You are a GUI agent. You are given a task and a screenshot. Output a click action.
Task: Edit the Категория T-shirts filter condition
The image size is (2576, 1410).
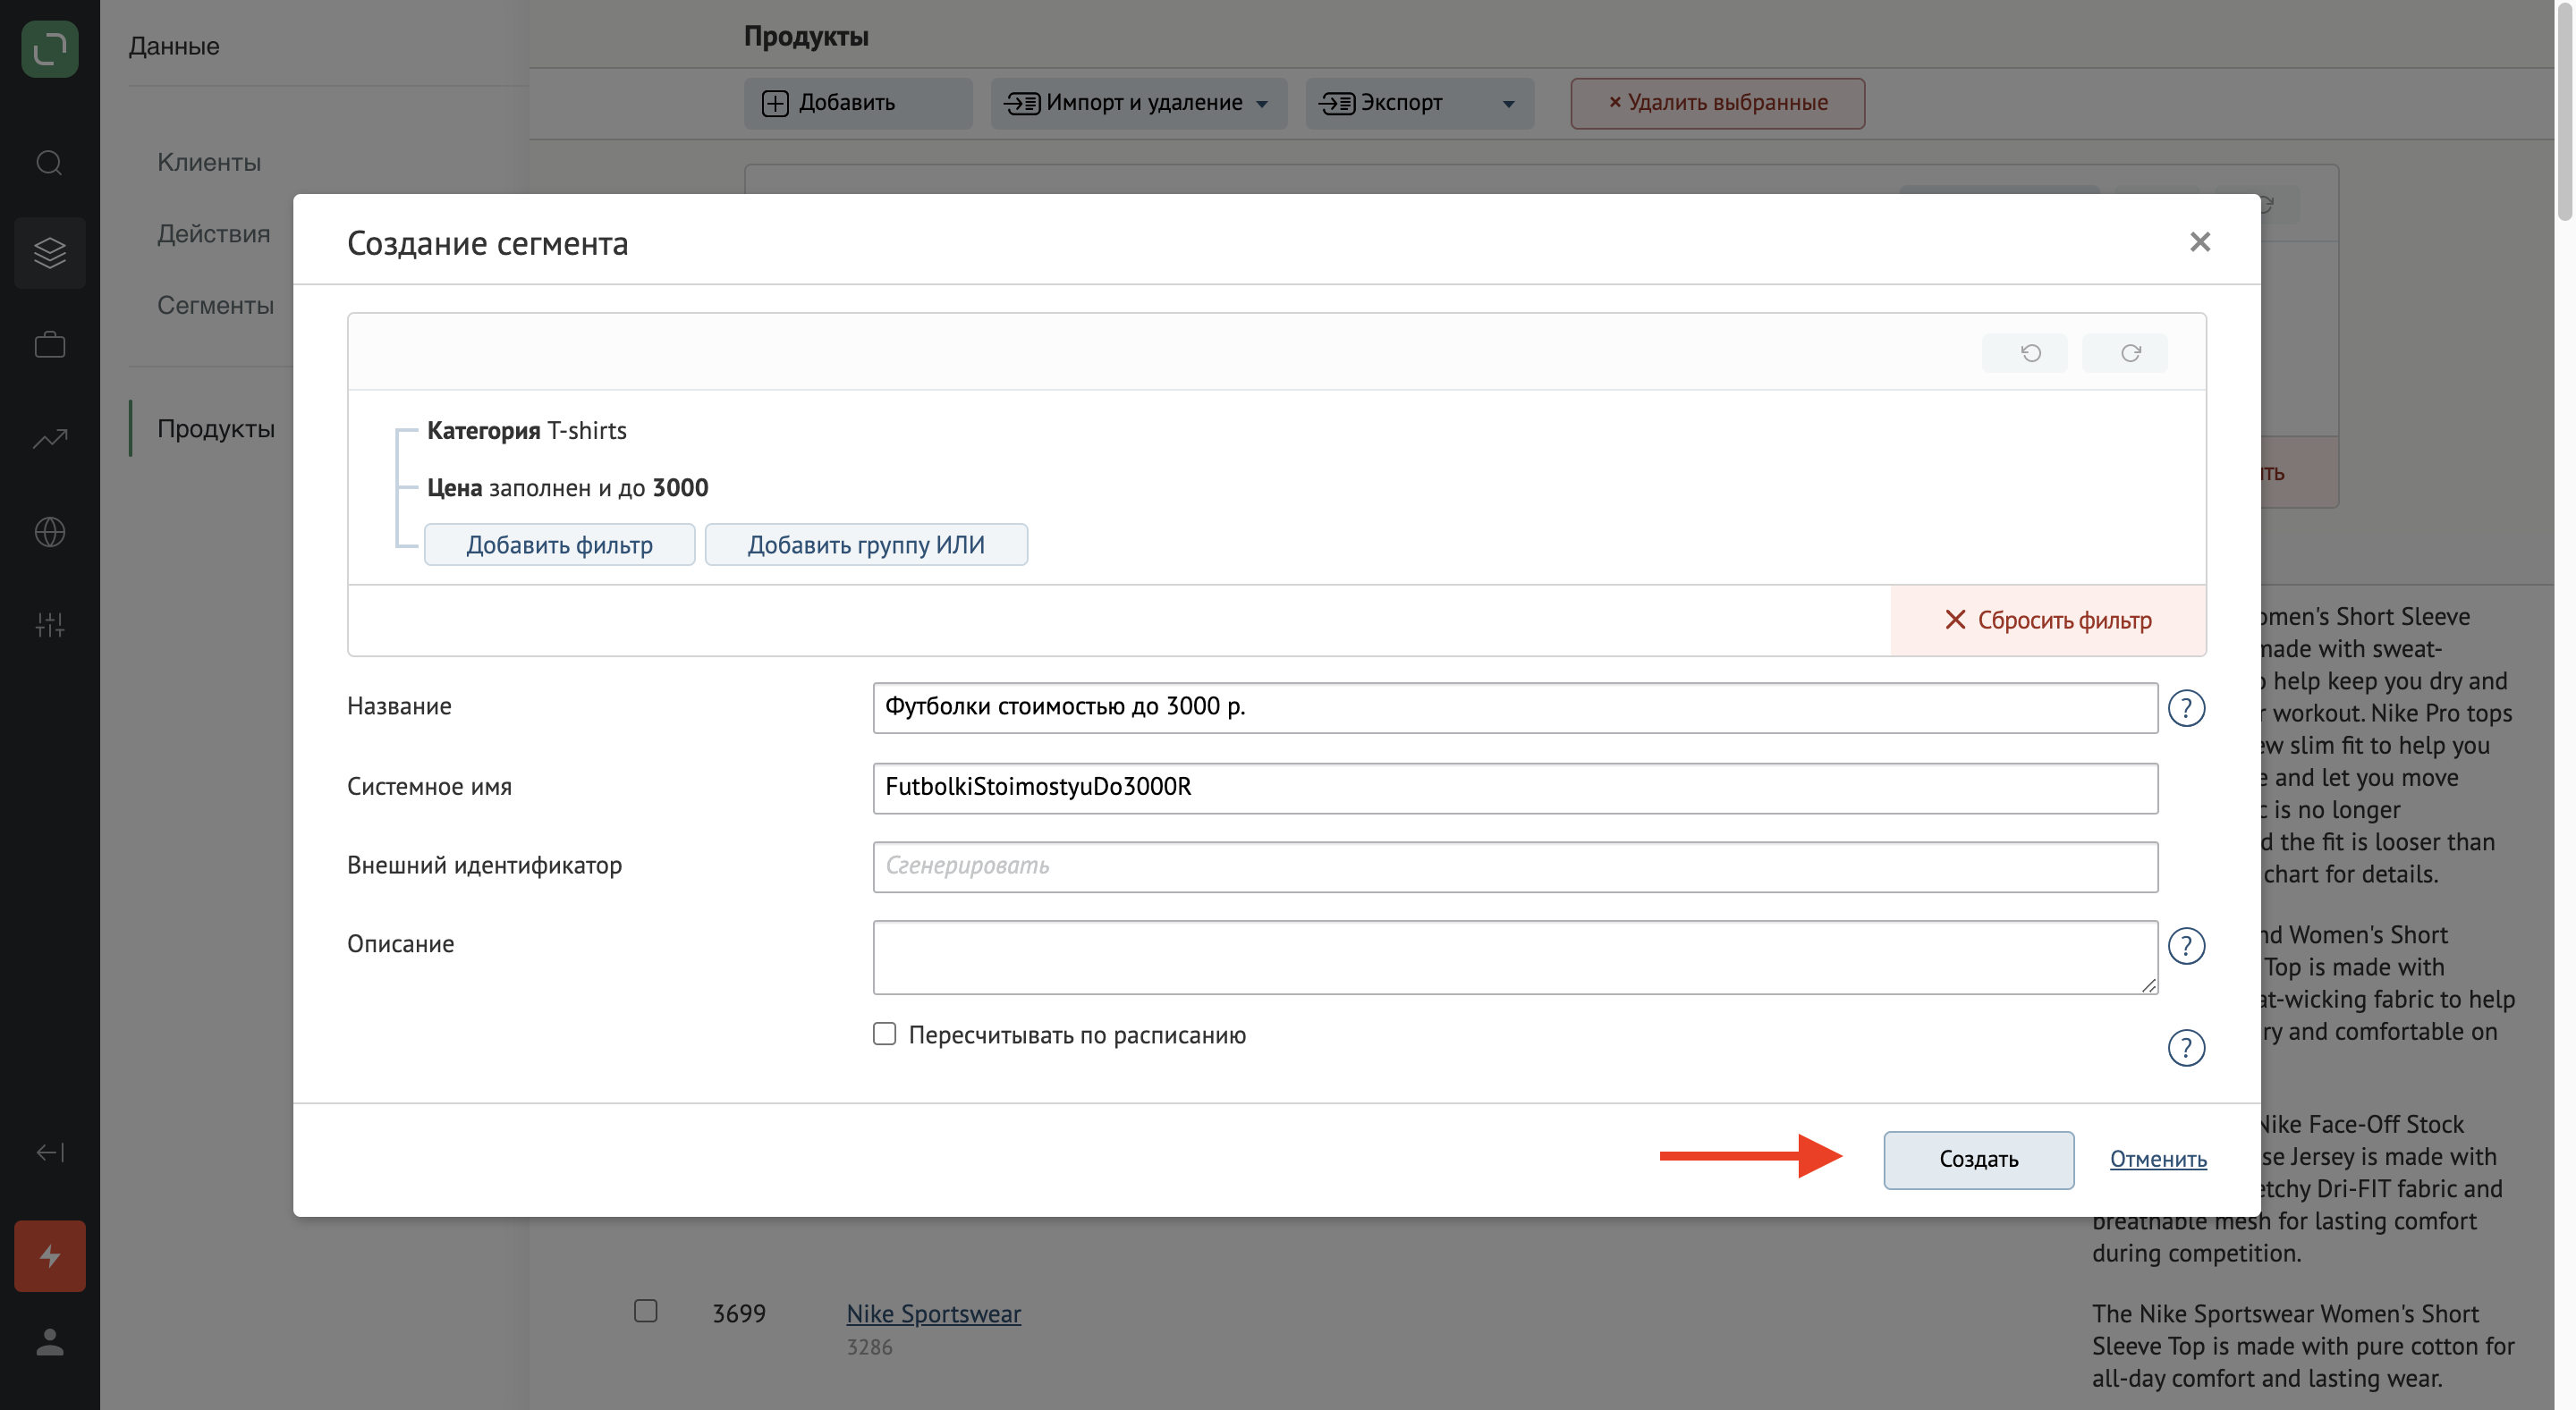coord(526,431)
